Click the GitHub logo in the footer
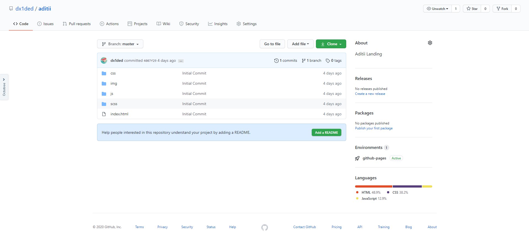Viewport: 529px width, 251px height. coord(264,227)
